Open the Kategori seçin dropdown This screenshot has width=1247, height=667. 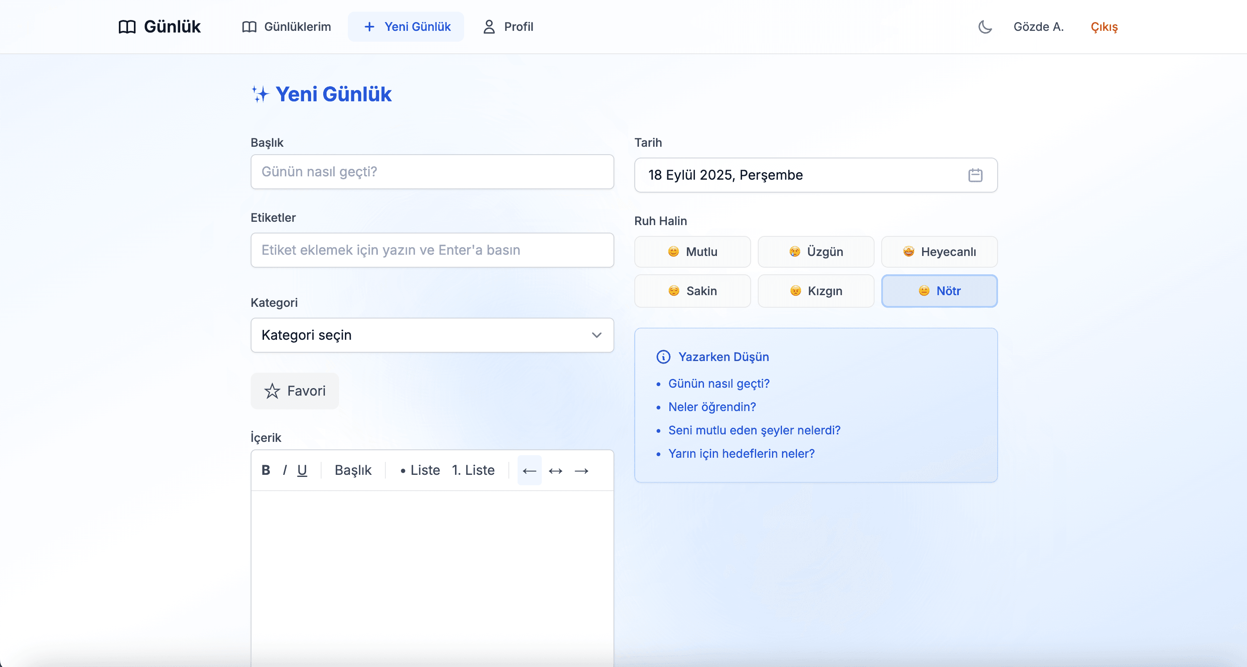tap(432, 335)
